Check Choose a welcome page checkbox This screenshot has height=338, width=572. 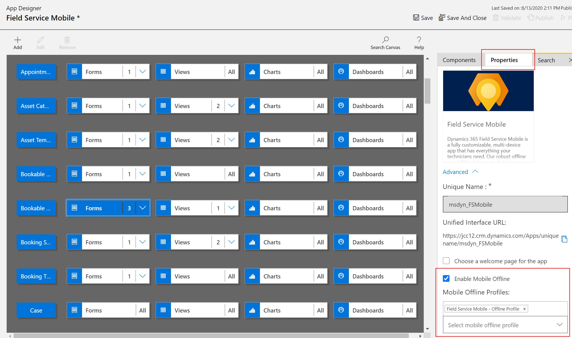click(446, 261)
